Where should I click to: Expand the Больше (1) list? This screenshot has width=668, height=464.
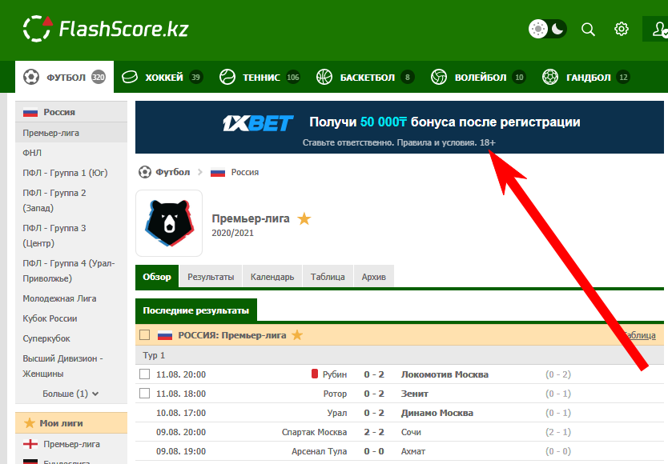70,394
